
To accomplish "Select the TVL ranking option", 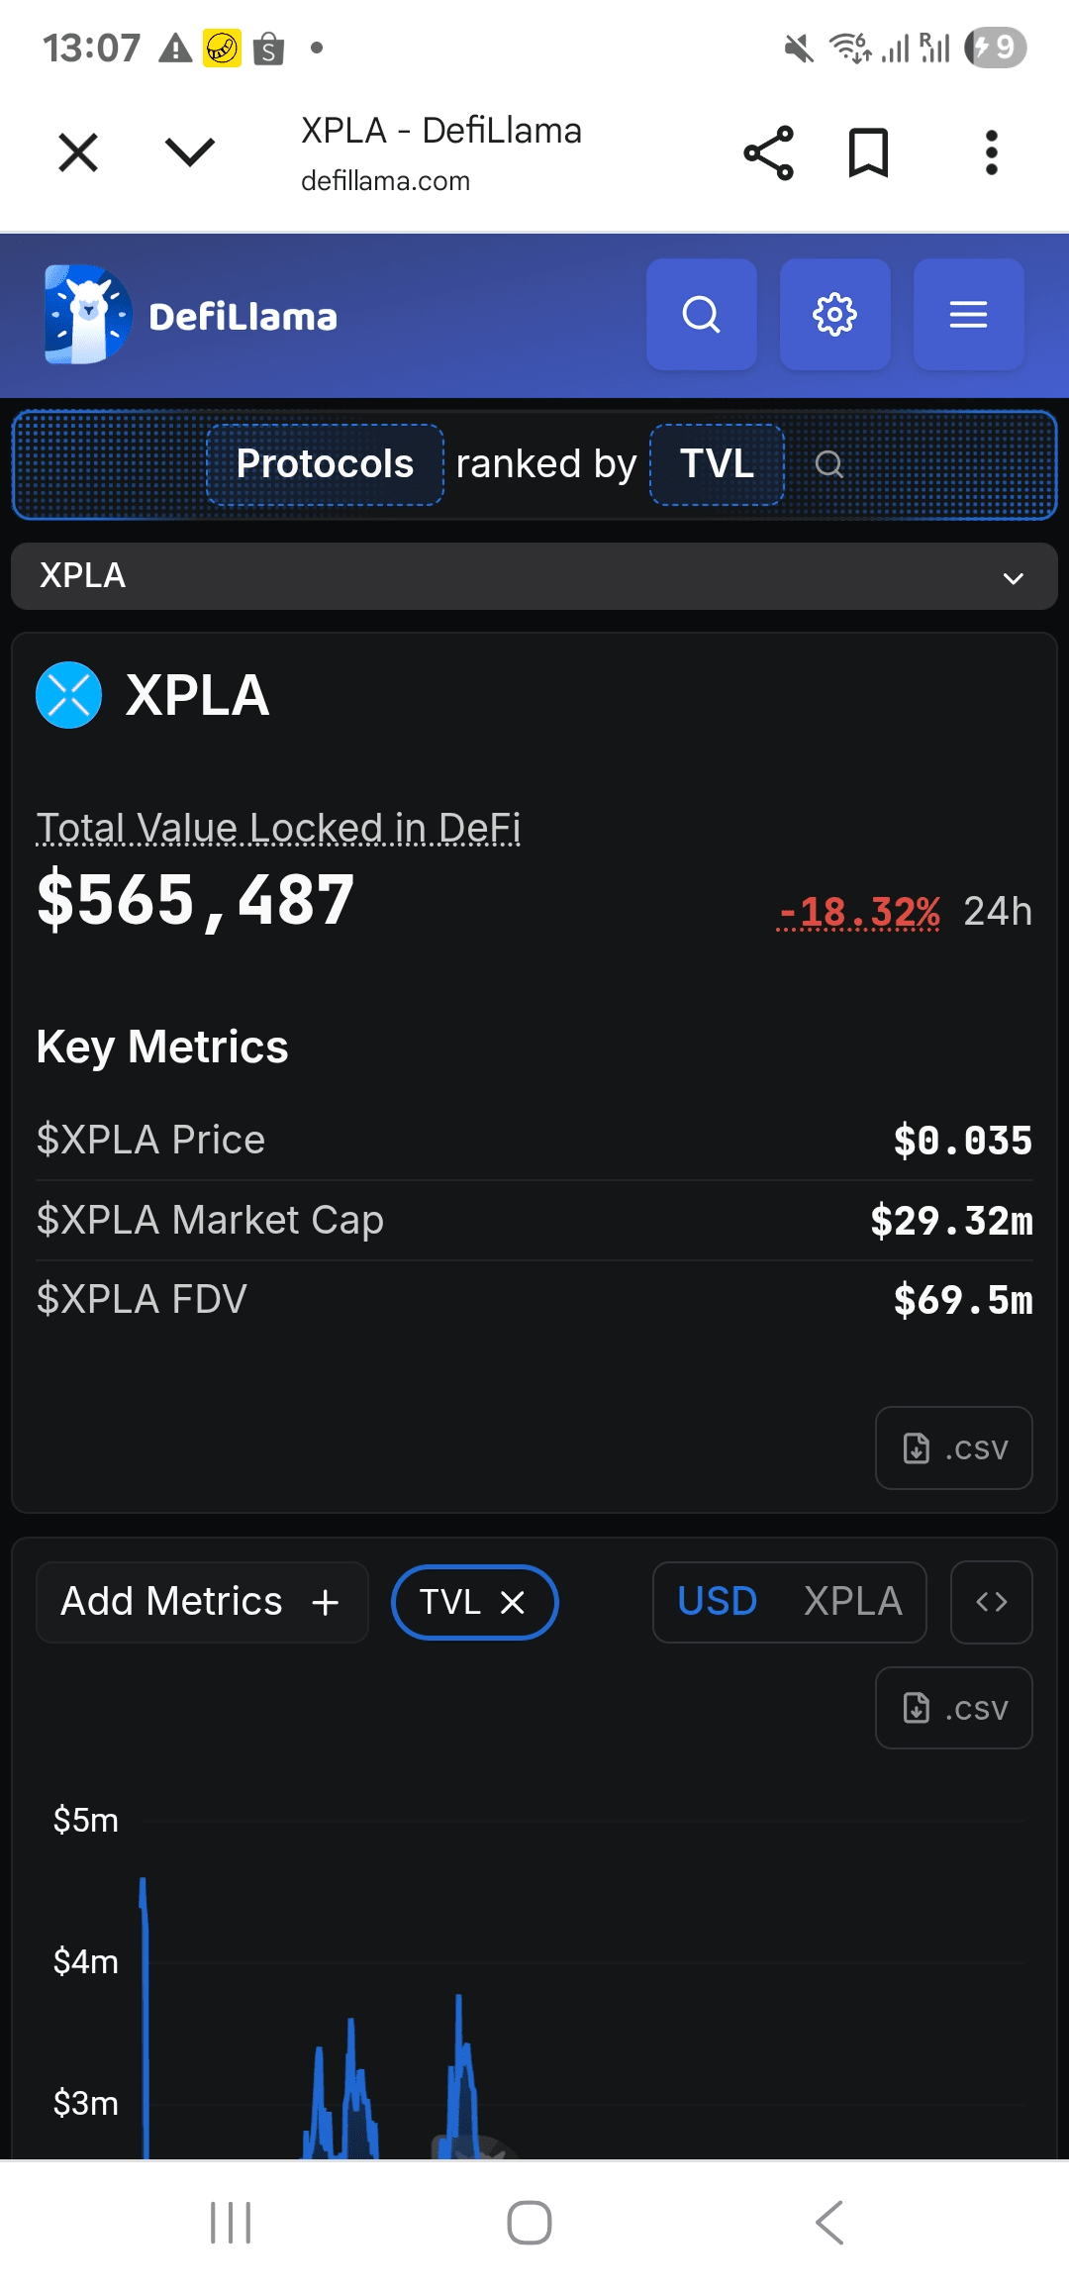I will (717, 464).
